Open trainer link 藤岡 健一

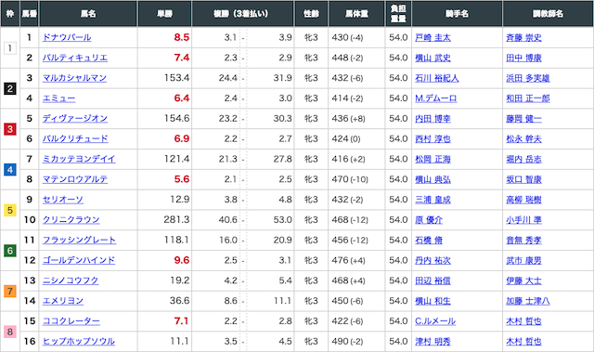tap(523, 119)
